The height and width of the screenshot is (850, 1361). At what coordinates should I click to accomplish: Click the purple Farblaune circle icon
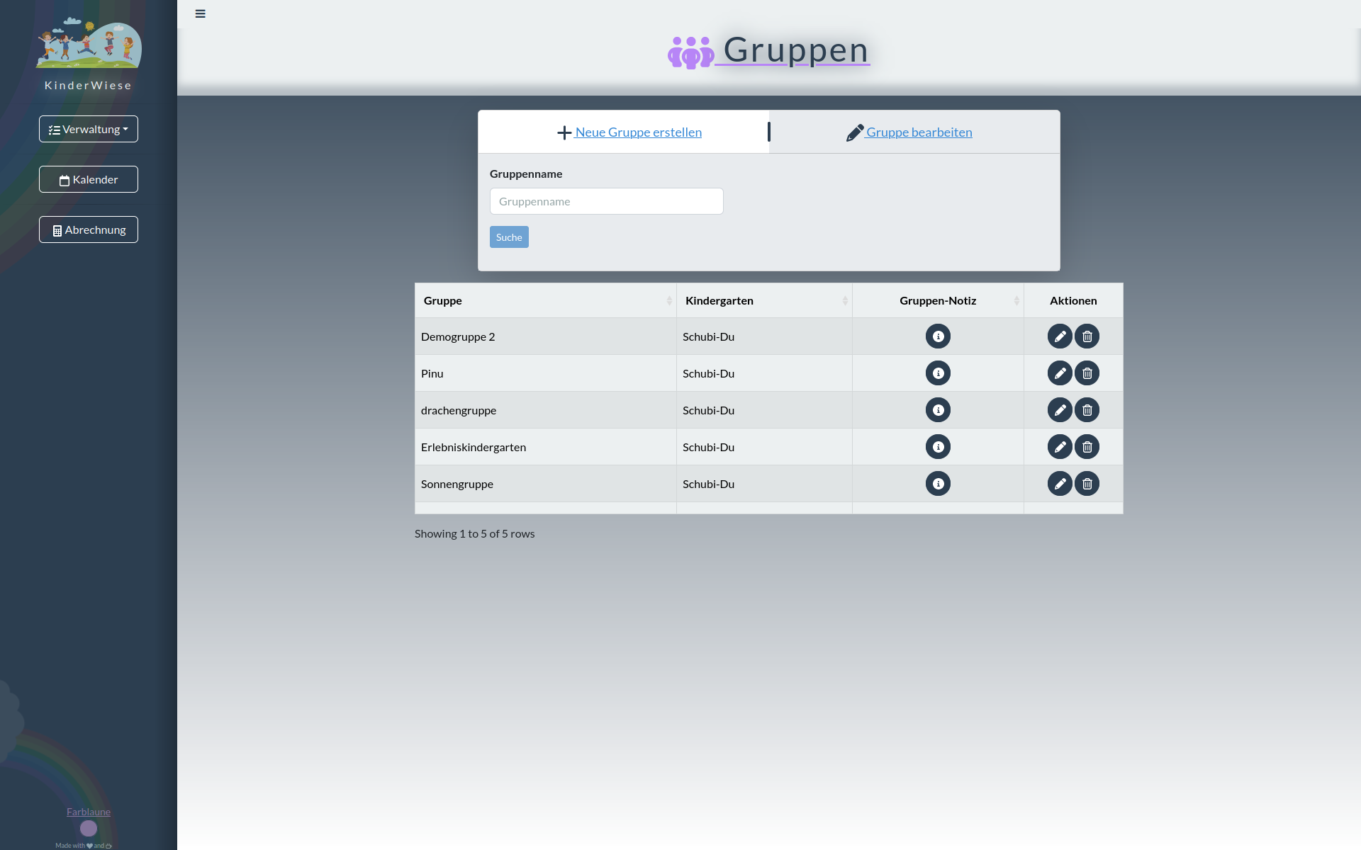pyautogui.click(x=89, y=828)
